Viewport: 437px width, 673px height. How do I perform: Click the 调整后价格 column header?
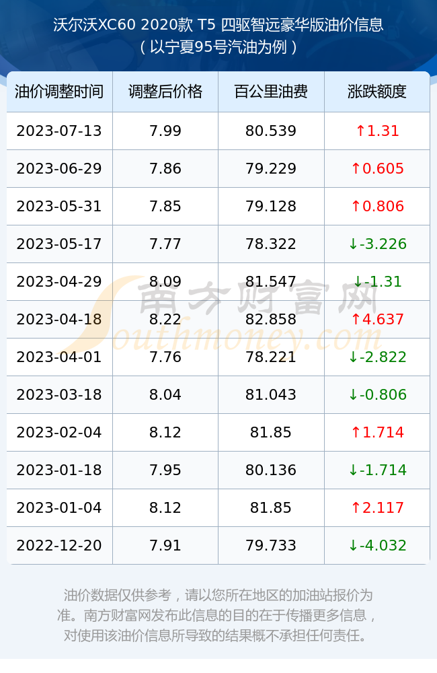pyautogui.click(x=165, y=92)
